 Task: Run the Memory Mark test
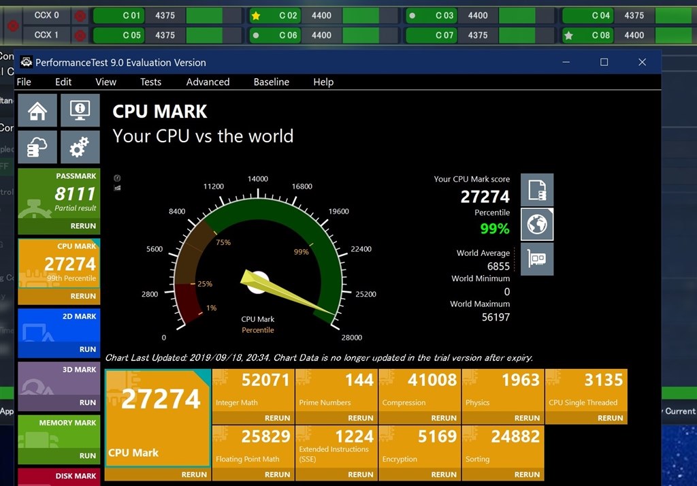pos(88,456)
